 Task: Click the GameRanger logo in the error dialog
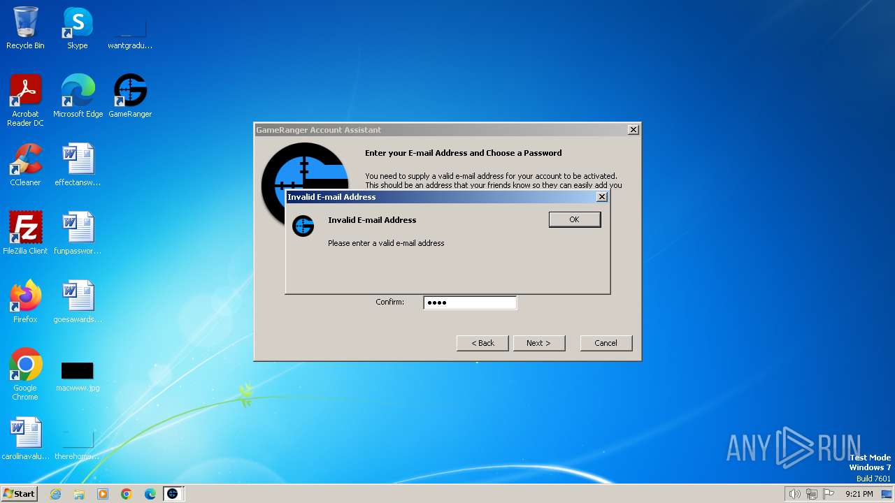point(303,226)
